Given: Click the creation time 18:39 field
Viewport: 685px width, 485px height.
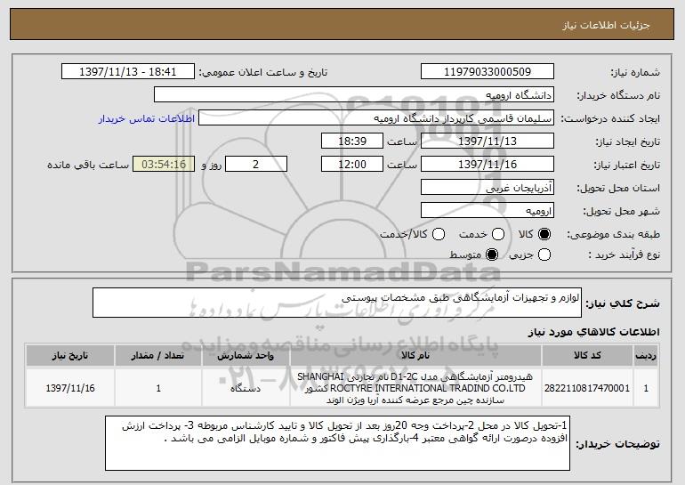Looking at the screenshot, I should tap(352, 141).
